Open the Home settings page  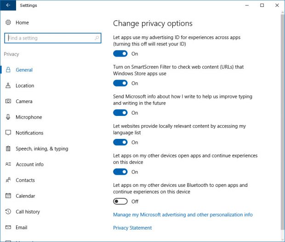tap(22, 23)
